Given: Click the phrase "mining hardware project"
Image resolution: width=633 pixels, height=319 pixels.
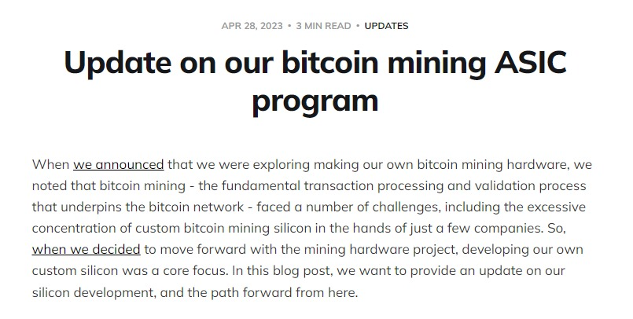Looking at the screenshot, I should click(x=380, y=249).
